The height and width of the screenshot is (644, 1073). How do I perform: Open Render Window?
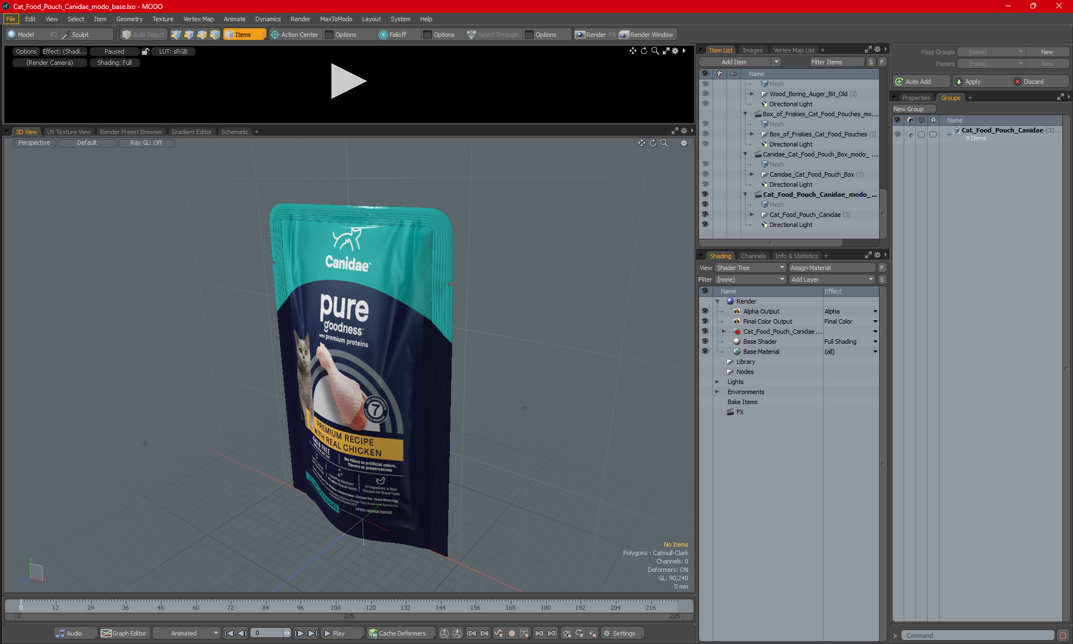coord(647,35)
